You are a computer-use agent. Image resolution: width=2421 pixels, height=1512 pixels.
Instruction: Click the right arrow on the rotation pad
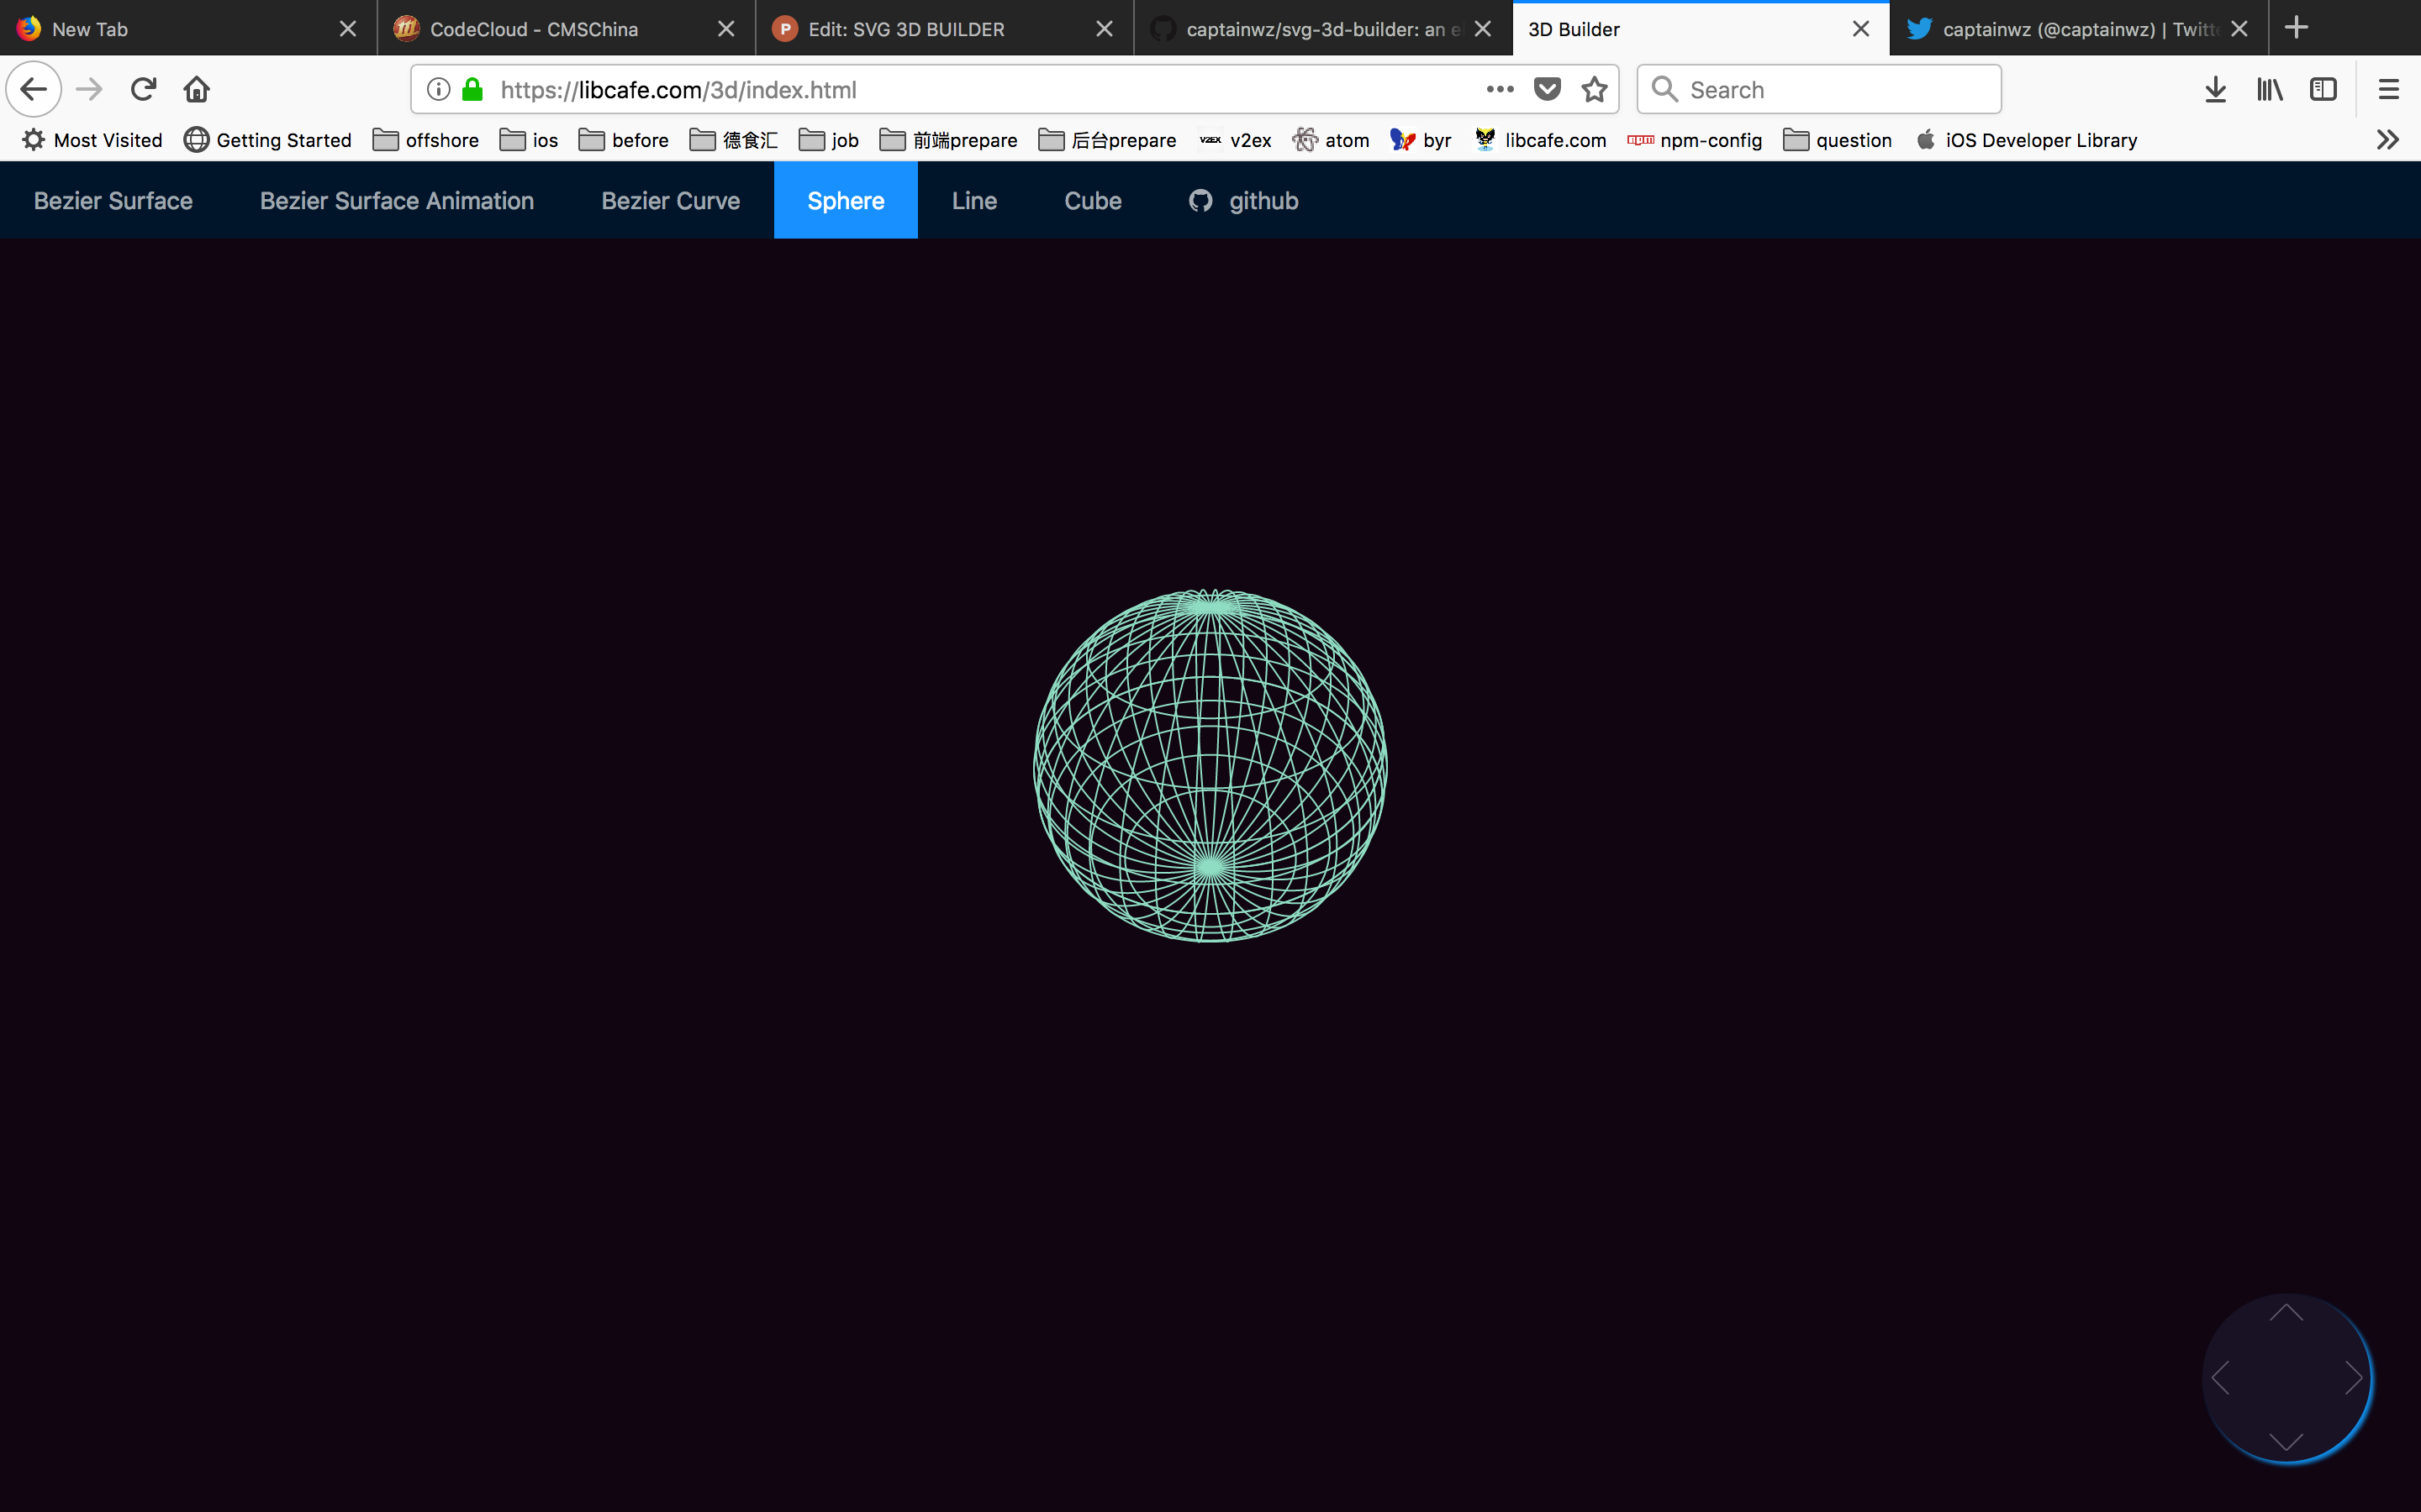(2353, 1378)
